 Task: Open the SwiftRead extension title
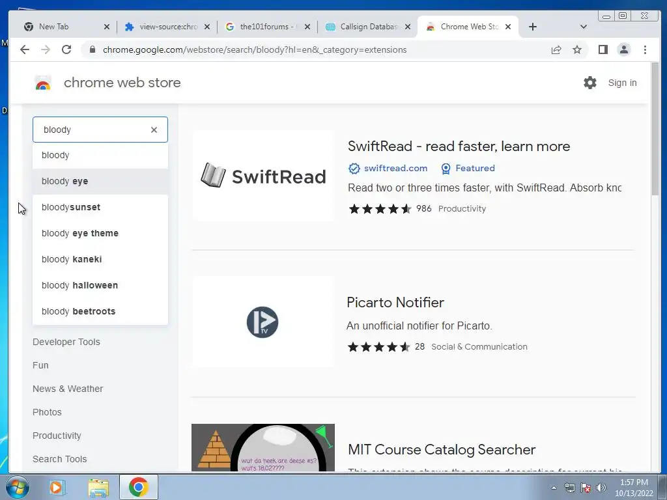459,146
